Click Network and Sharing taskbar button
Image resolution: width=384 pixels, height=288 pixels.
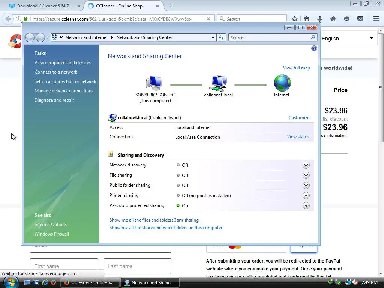tap(150, 282)
